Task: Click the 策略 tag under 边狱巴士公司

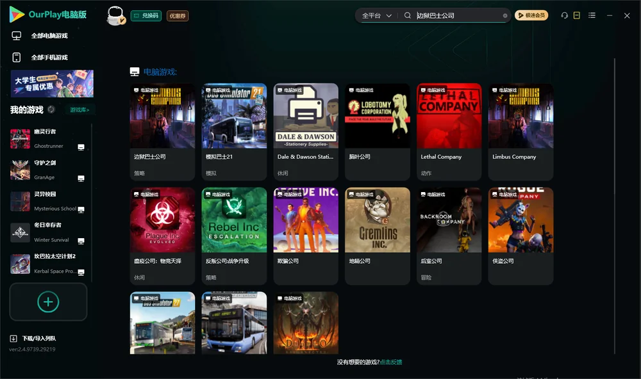Action: [x=139, y=173]
